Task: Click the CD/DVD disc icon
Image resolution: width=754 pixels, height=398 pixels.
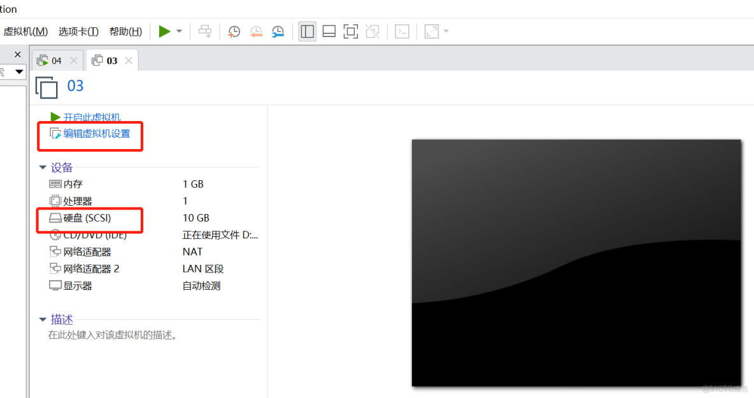Action: click(55, 235)
